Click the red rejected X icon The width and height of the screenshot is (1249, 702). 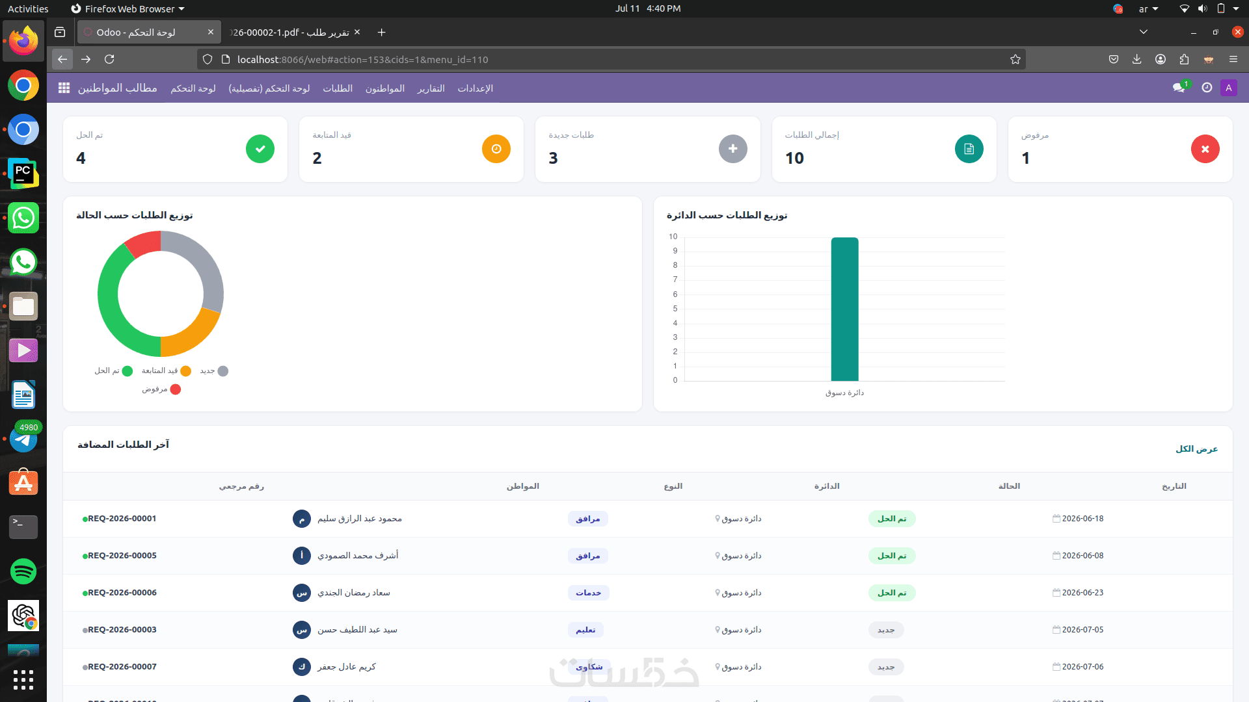pos(1205,149)
